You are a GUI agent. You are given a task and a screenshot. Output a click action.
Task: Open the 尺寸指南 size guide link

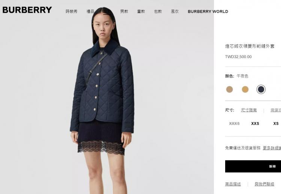(x=249, y=110)
